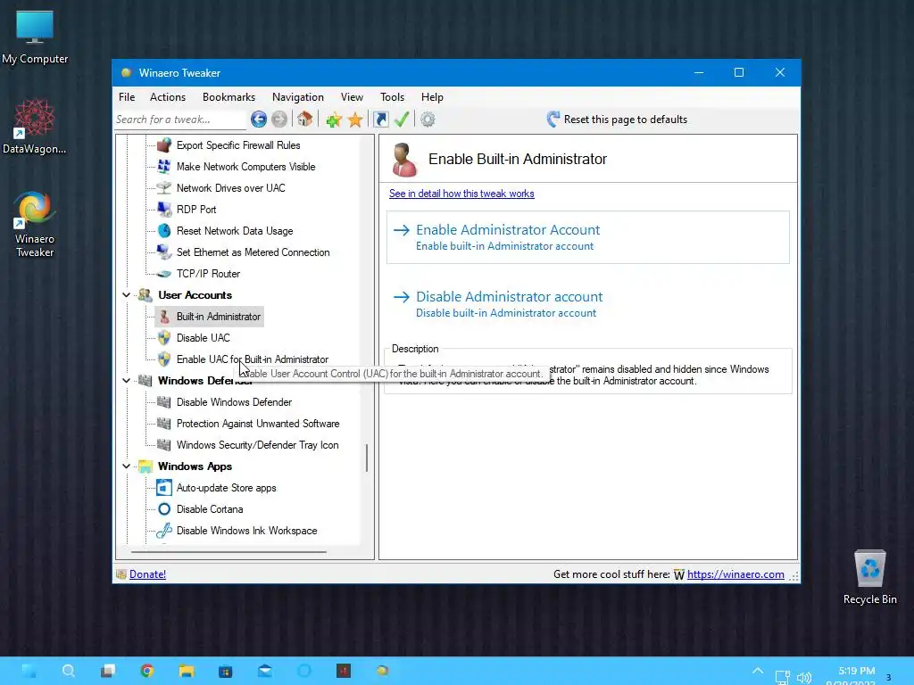Viewport: 914px width, 685px height.
Task: Open the Recycle Bin desktop icon
Action: (x=869, y=577)
